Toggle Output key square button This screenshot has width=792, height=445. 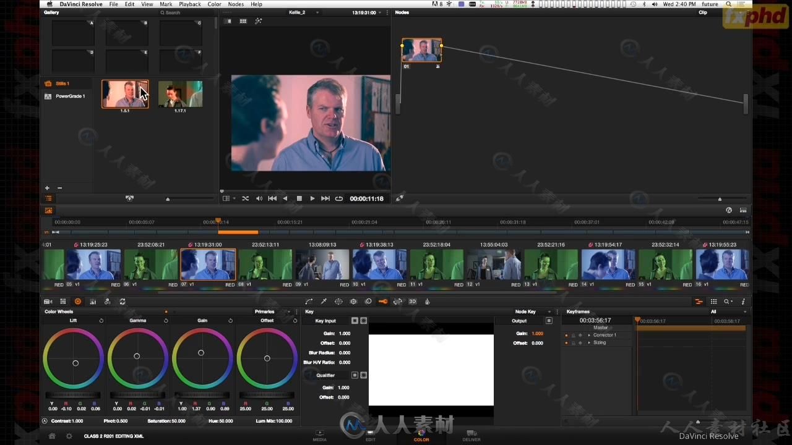[549, 321]
